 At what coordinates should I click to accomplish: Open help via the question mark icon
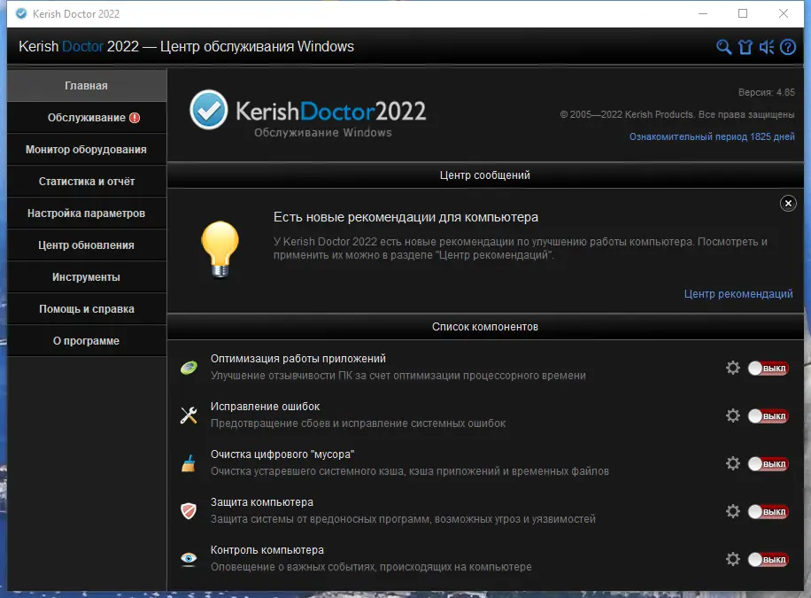pyautogui.click(x=788, y=48)
